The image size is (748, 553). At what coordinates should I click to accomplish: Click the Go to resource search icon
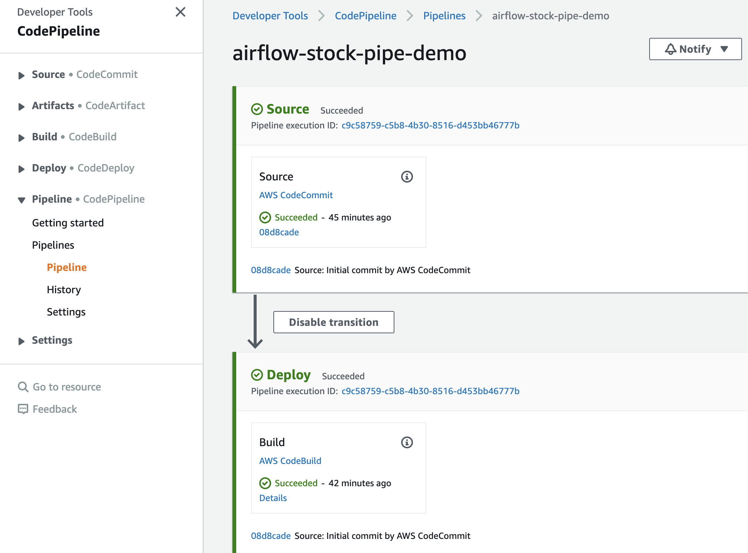23,387
